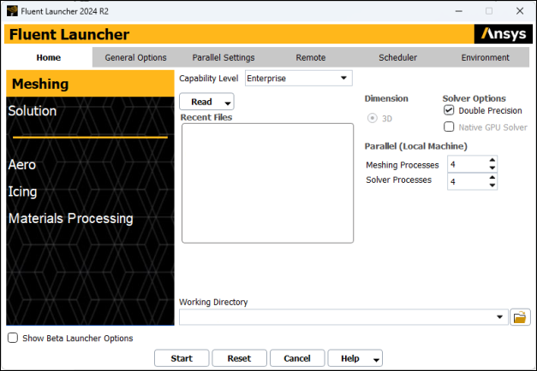Close the Fluent Launcher window

pos(520,11)
